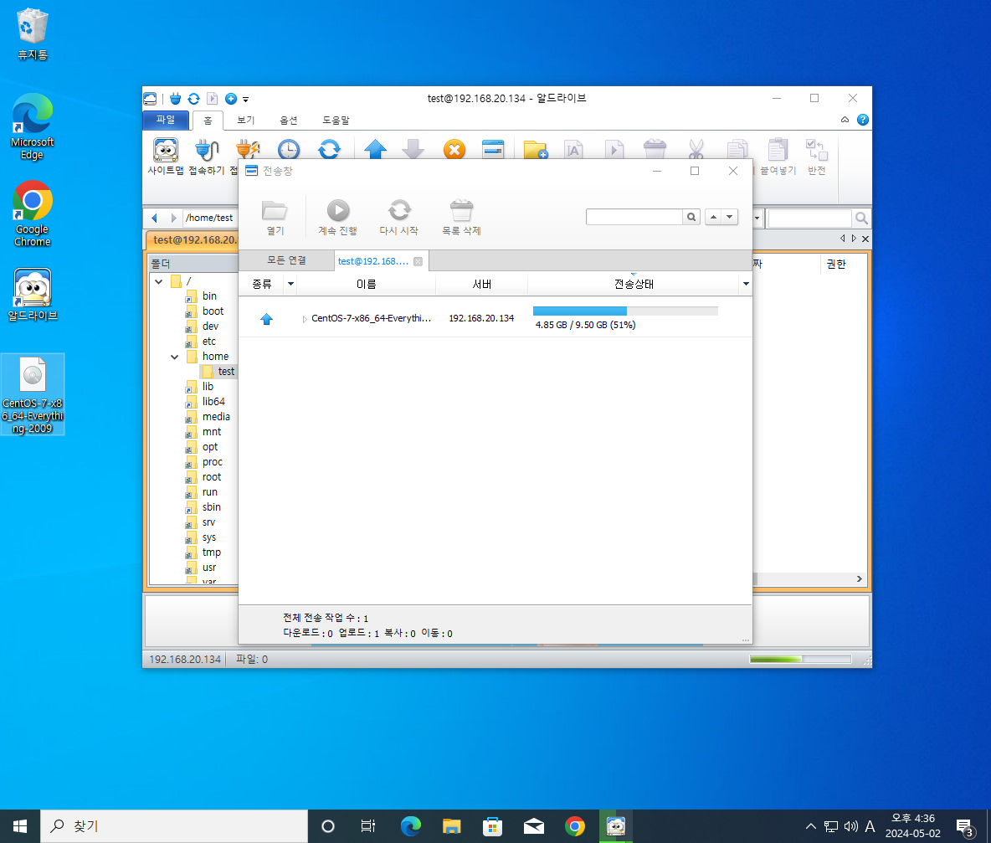Click the blue upload arrow ribbon icon
991x843 pixels.
click(x=376, y=149)
